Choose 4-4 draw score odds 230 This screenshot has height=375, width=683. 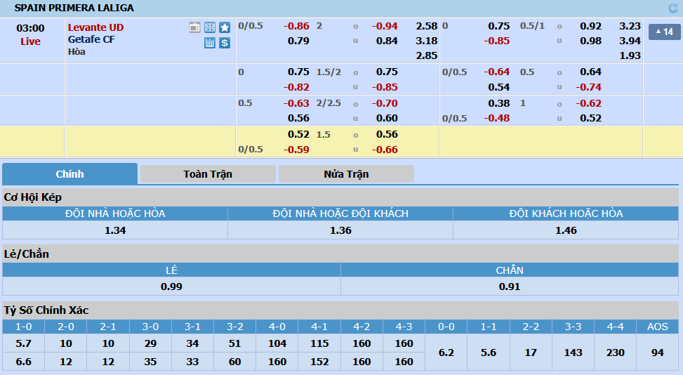click(615, 353)
